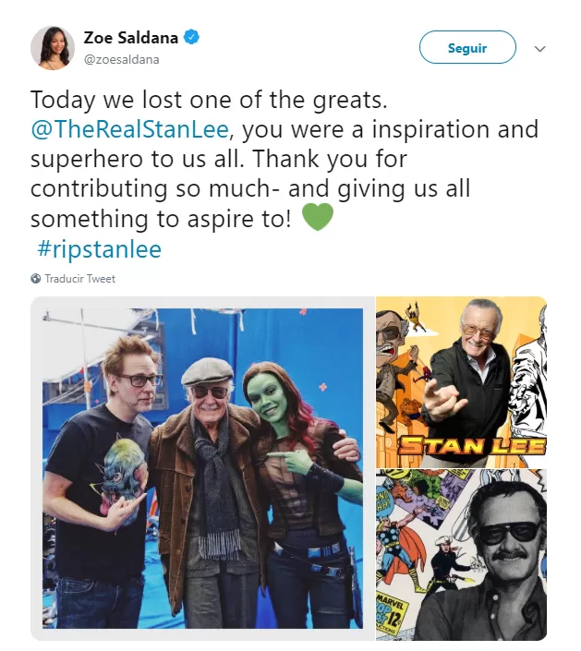This screenshot has height=651, width=581.
Task: Open the Stan Lee comic artwork photo
Action: [462, 382]
